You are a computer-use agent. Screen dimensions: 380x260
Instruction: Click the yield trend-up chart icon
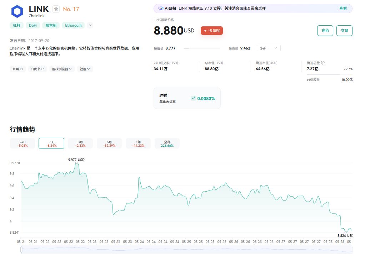click(193, 98)
